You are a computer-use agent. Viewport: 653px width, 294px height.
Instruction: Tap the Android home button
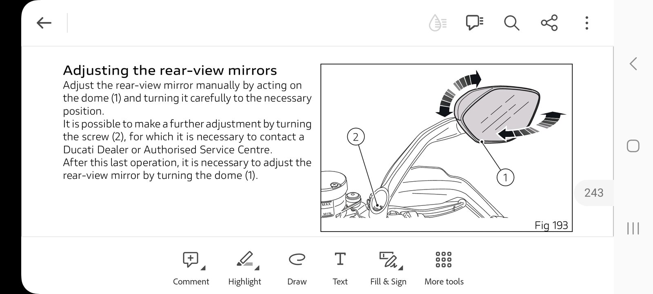(633, 146)
